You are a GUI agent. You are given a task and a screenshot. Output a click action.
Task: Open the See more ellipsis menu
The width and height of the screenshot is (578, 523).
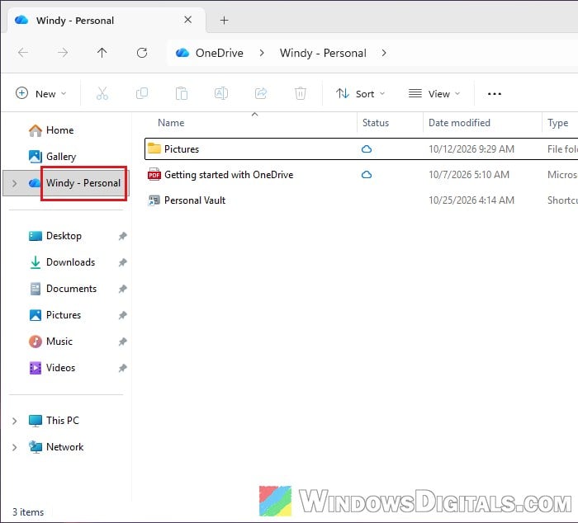(x=495, y=94)
